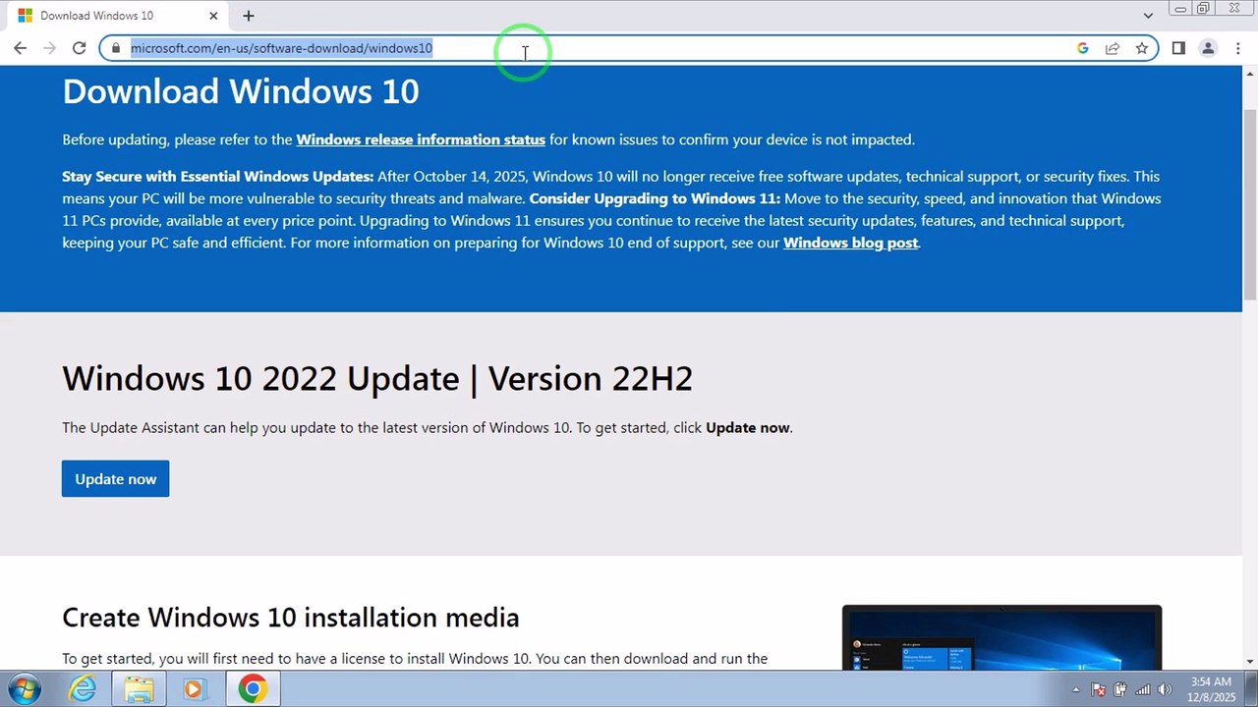Click the Download Windows 10 heading

(241, 91)
